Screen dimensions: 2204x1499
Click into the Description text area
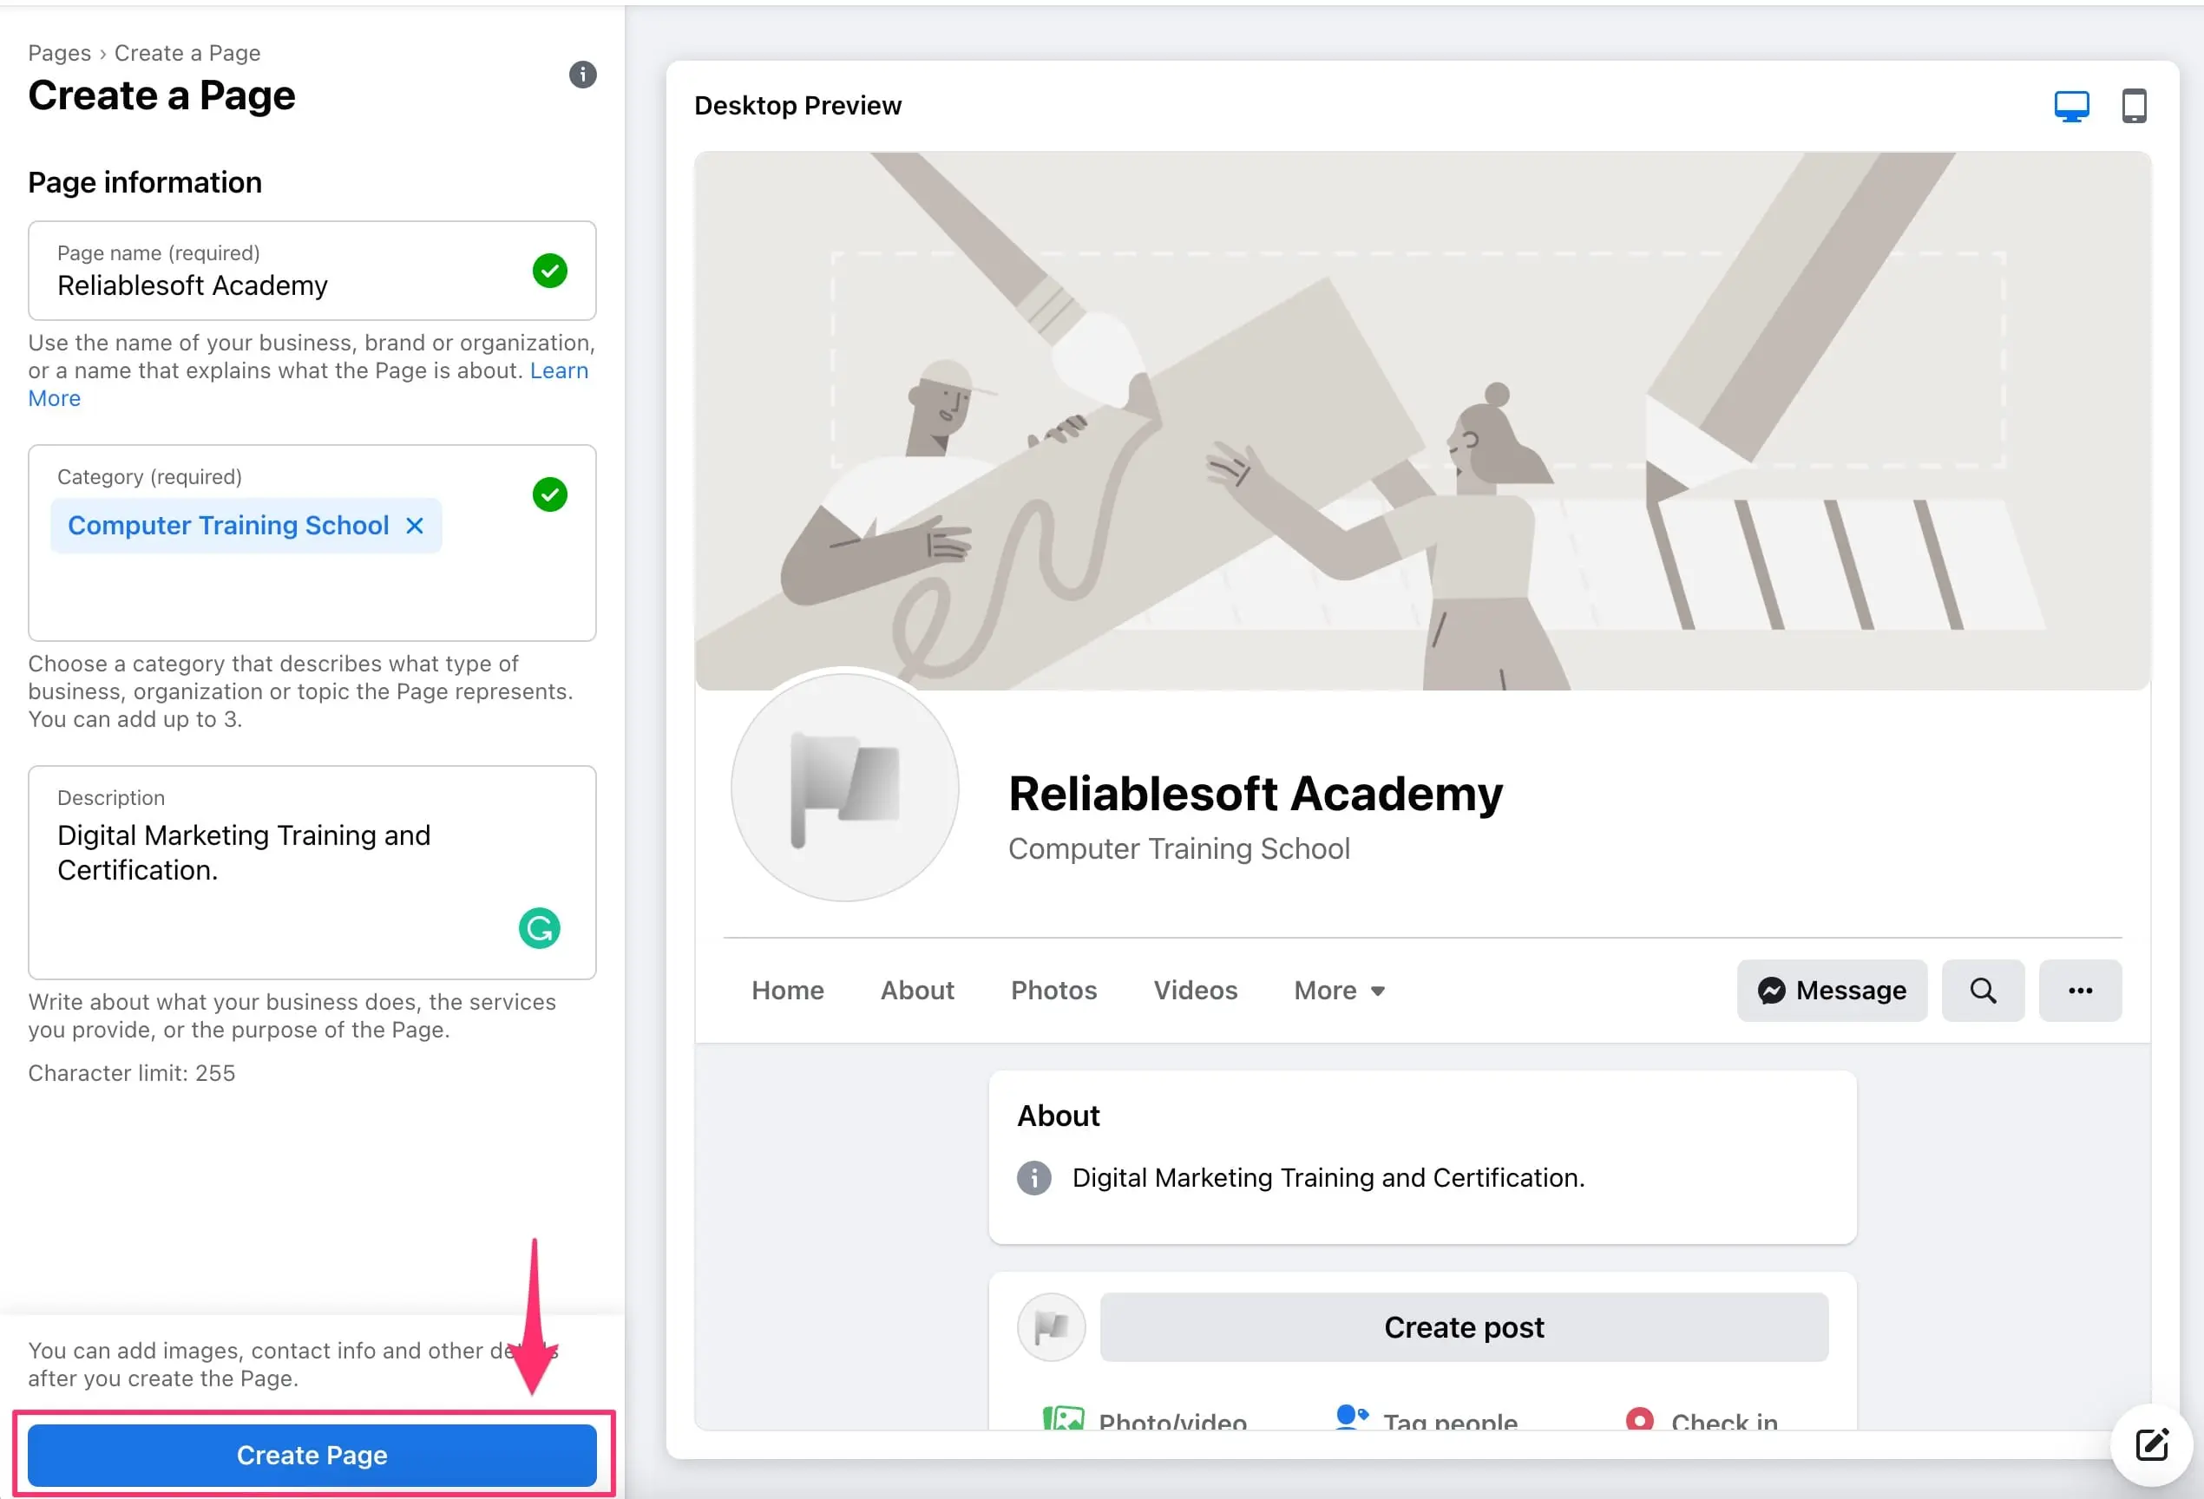pos(312,873)
